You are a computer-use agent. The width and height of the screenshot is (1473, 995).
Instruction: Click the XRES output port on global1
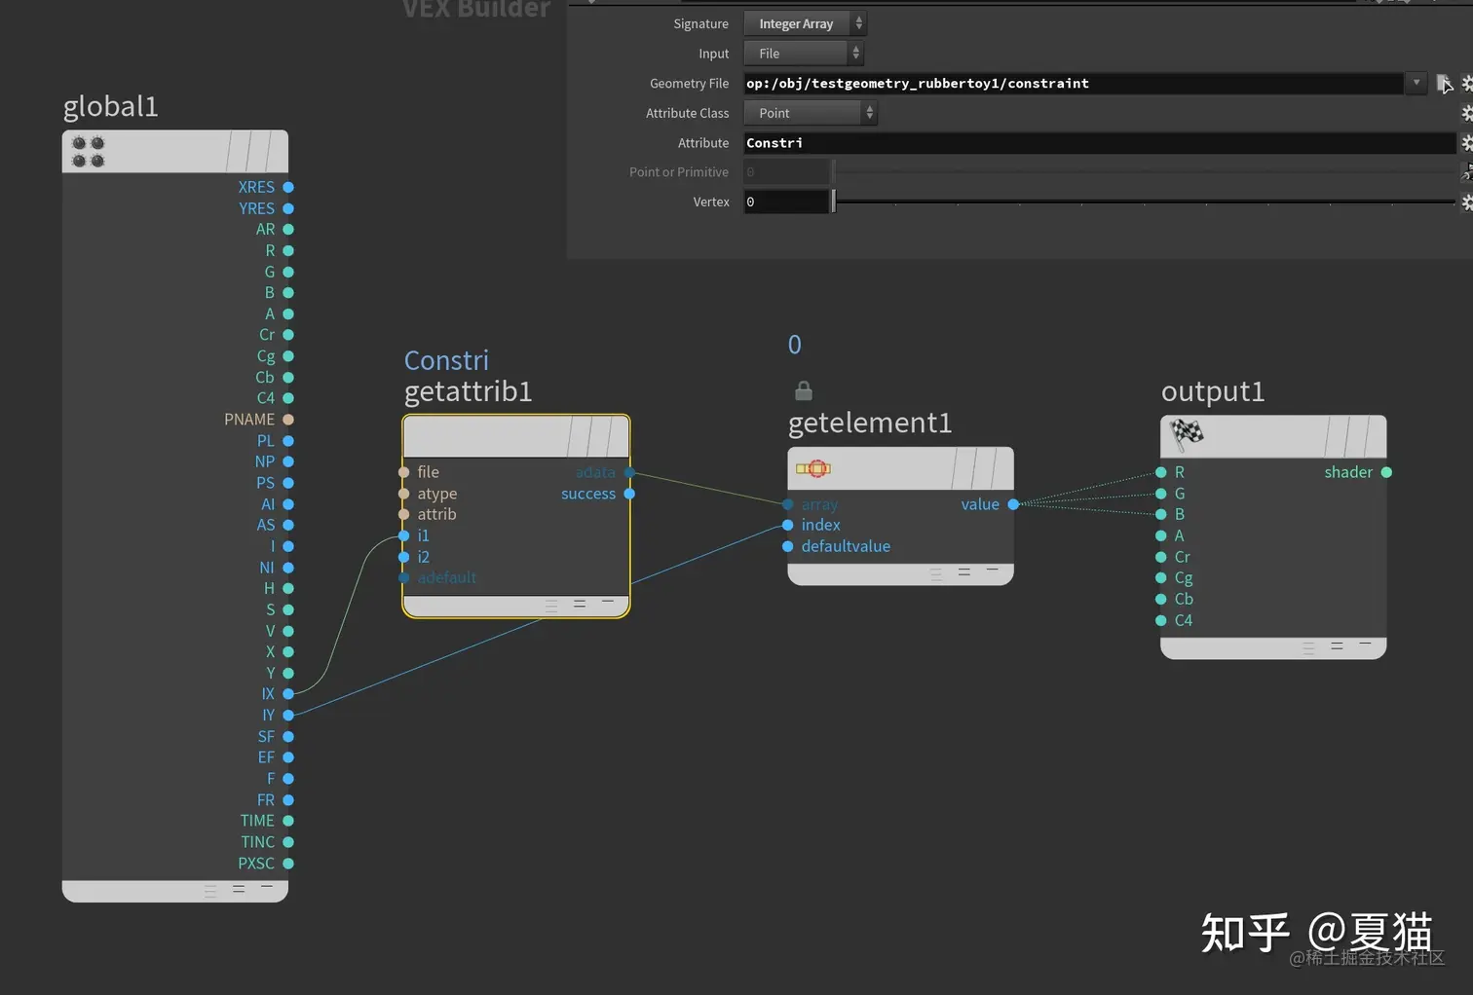pos(288,187)
